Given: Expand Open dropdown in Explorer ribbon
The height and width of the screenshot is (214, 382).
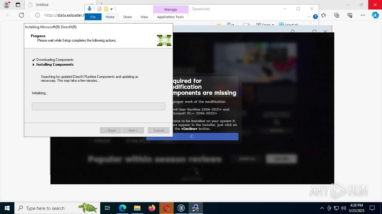Looking at the screenshot, I should [x=273, y=25].
